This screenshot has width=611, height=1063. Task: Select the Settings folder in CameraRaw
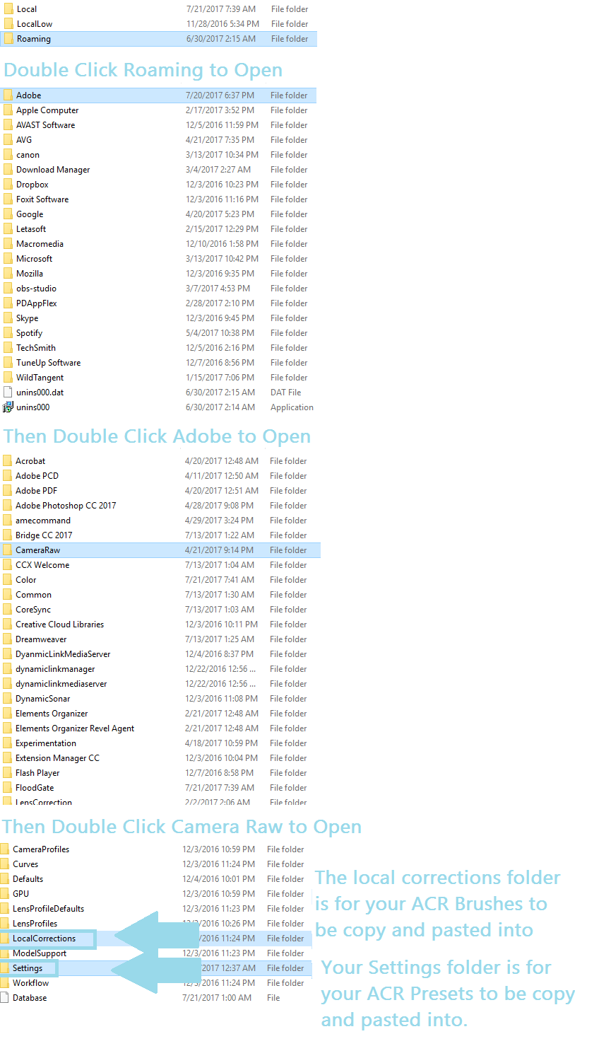click(x=28, y=968)
